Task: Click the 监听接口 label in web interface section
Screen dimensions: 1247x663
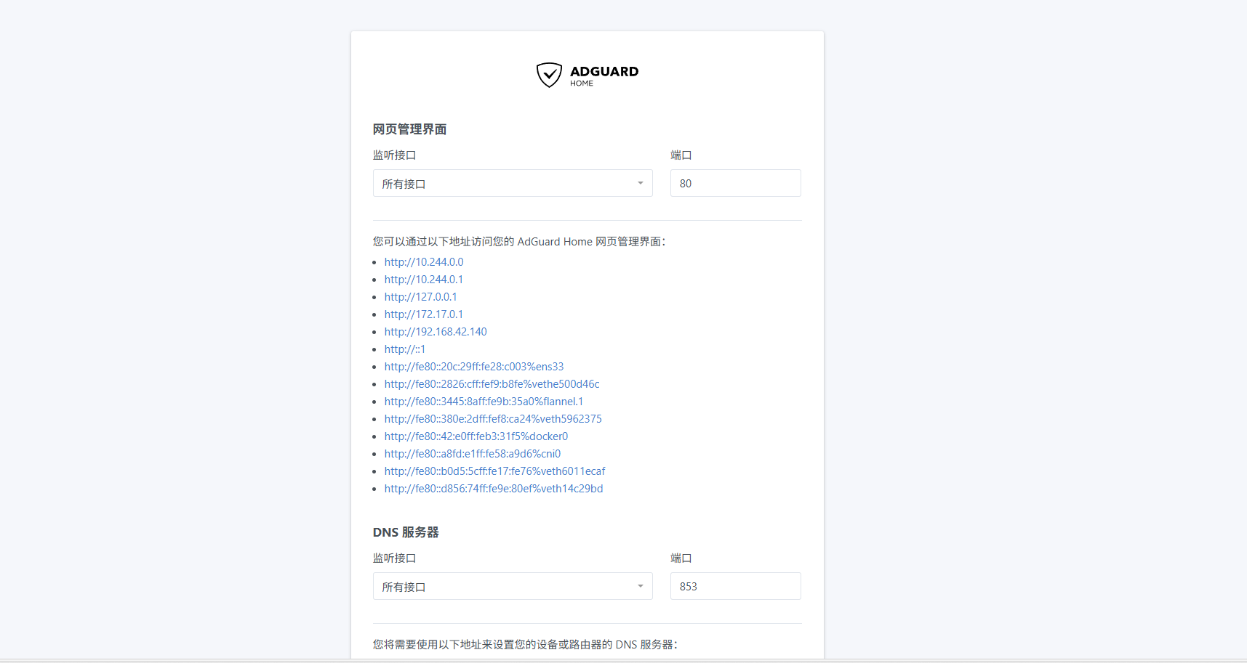Action: (x=395, y=155)
